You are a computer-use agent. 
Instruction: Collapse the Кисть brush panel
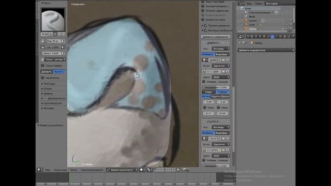coord(42,3)
